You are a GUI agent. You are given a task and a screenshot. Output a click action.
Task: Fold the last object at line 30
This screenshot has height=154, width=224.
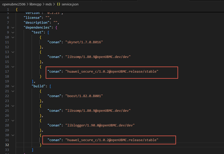(x=13, y=135)
